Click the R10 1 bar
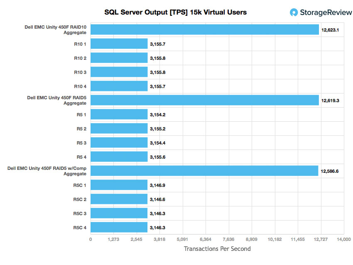The width and height of the screenshot is (353, 265). [x=119, y=44]
